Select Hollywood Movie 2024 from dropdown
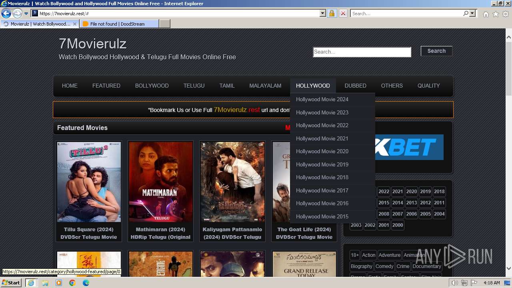Screen dimensions: 512x288 click(x=332, y=100)
